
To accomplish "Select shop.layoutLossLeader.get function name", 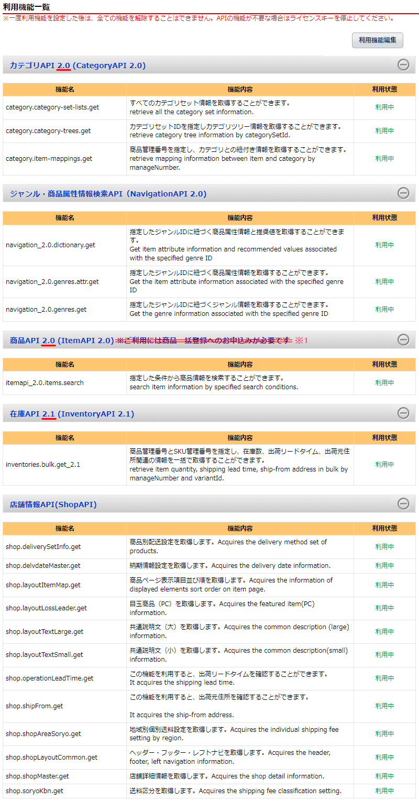I will click(x=46, y=608).
